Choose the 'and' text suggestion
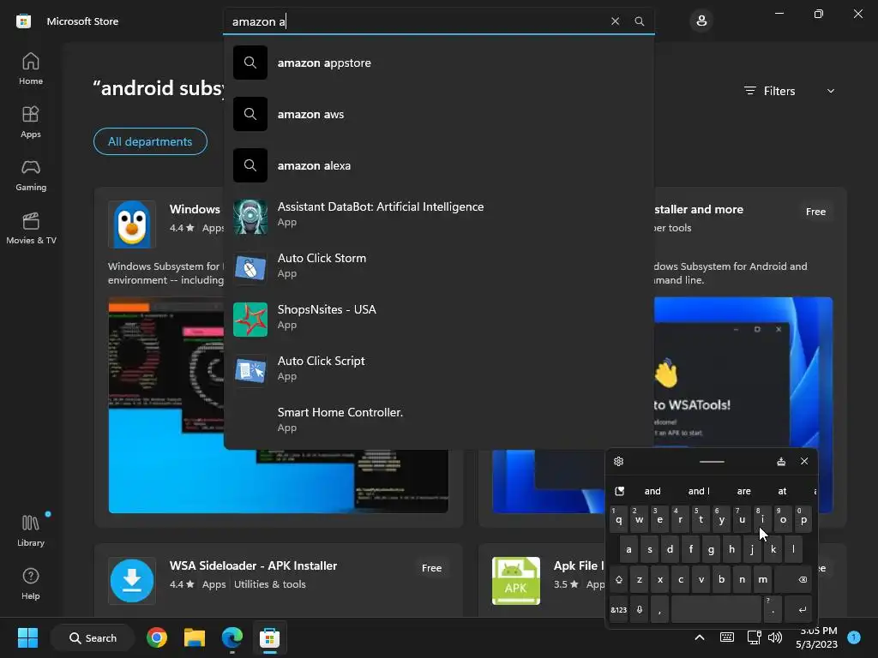Viewport: 878px width, 658px height. (x=652, y=491)
